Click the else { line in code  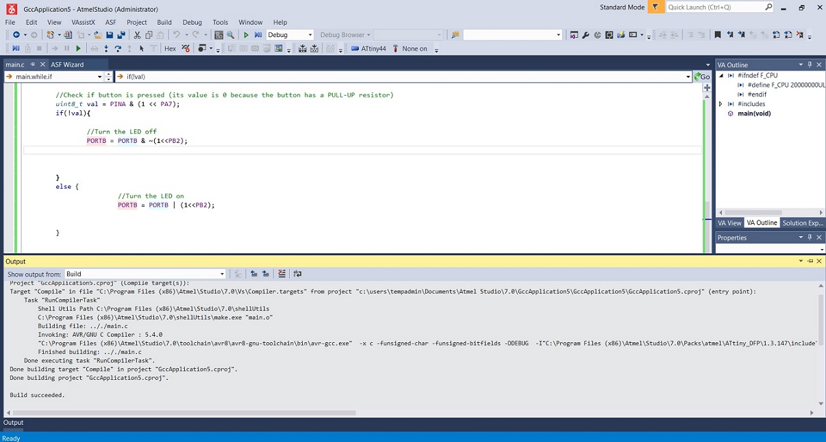67,186
